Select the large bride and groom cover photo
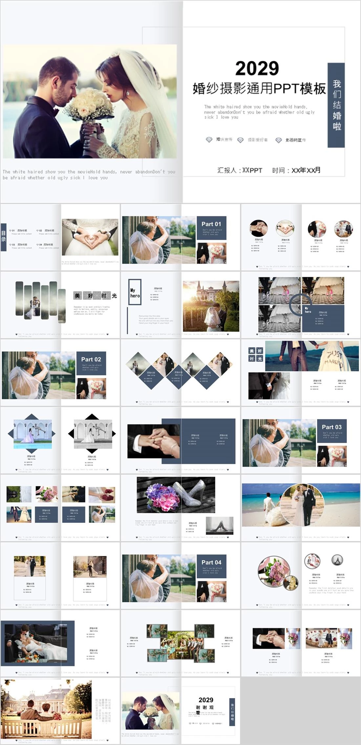361x745 pixels. 90,102
